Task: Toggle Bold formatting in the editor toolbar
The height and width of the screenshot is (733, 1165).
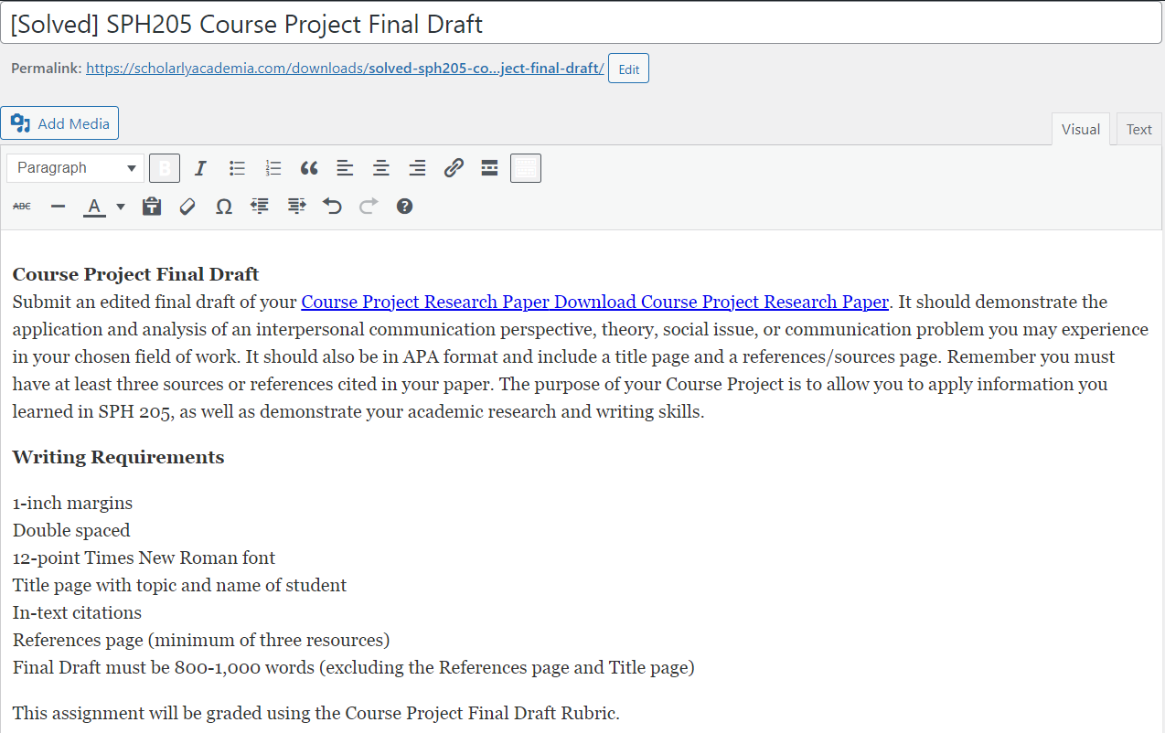Action: point(165,168)
